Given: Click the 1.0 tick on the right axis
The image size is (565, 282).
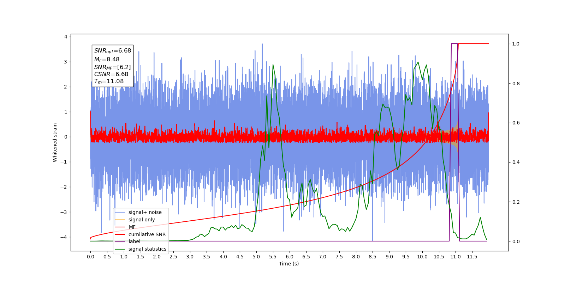Looking at the screenshot, I should tap(516, 44).
